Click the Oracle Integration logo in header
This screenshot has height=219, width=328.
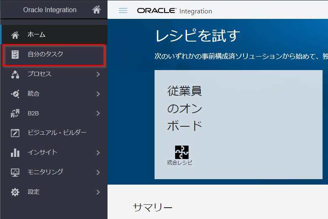[x=174, y=11]
